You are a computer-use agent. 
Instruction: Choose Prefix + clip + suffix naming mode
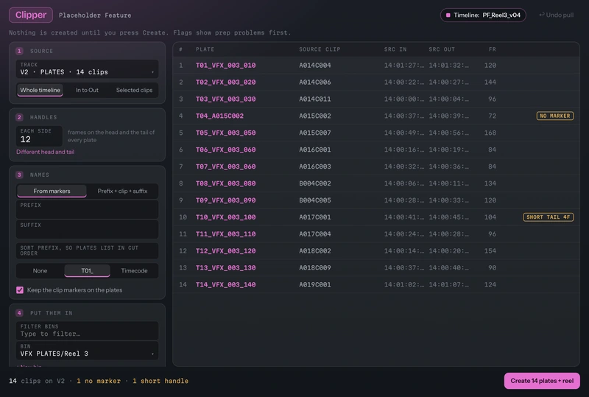(x=122, y=191)
